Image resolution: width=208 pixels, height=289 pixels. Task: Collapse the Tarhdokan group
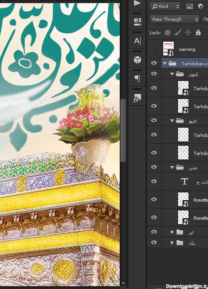[165, 63]
